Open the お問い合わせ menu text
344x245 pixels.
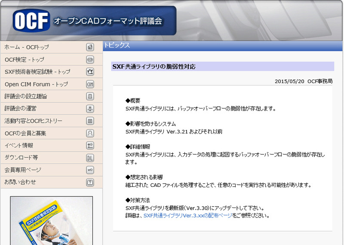click(x=20, y=182)
